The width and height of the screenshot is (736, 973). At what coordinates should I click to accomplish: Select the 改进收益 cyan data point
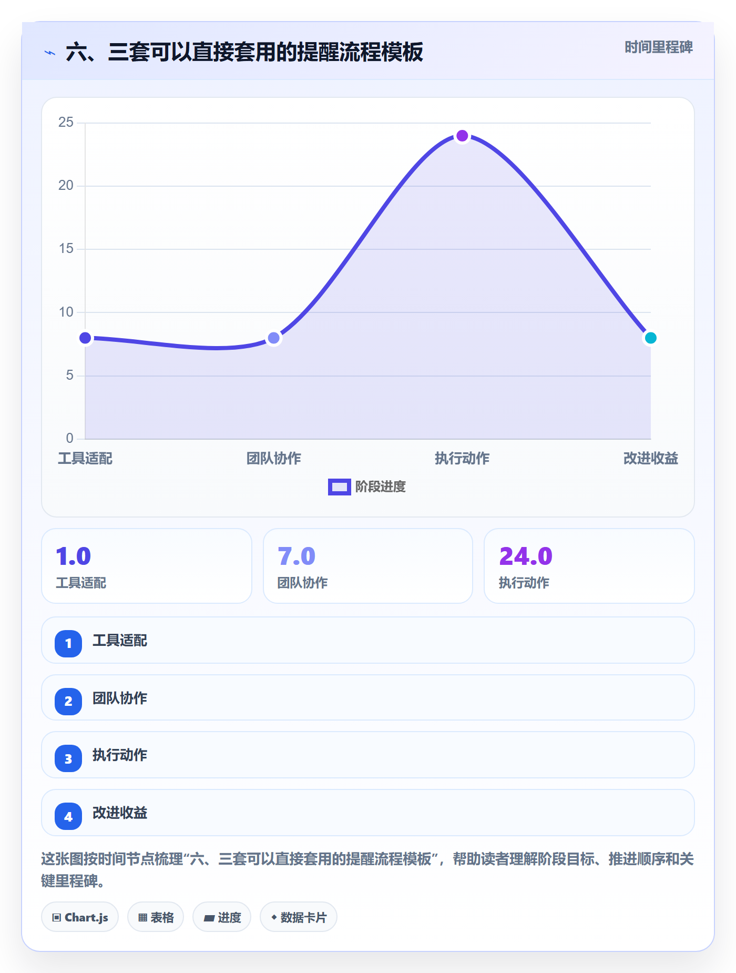pos(651,338)
